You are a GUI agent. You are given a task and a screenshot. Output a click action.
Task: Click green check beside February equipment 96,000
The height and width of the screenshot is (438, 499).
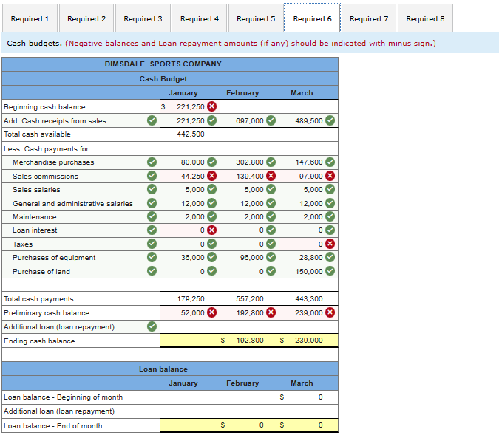pos(271,257)
